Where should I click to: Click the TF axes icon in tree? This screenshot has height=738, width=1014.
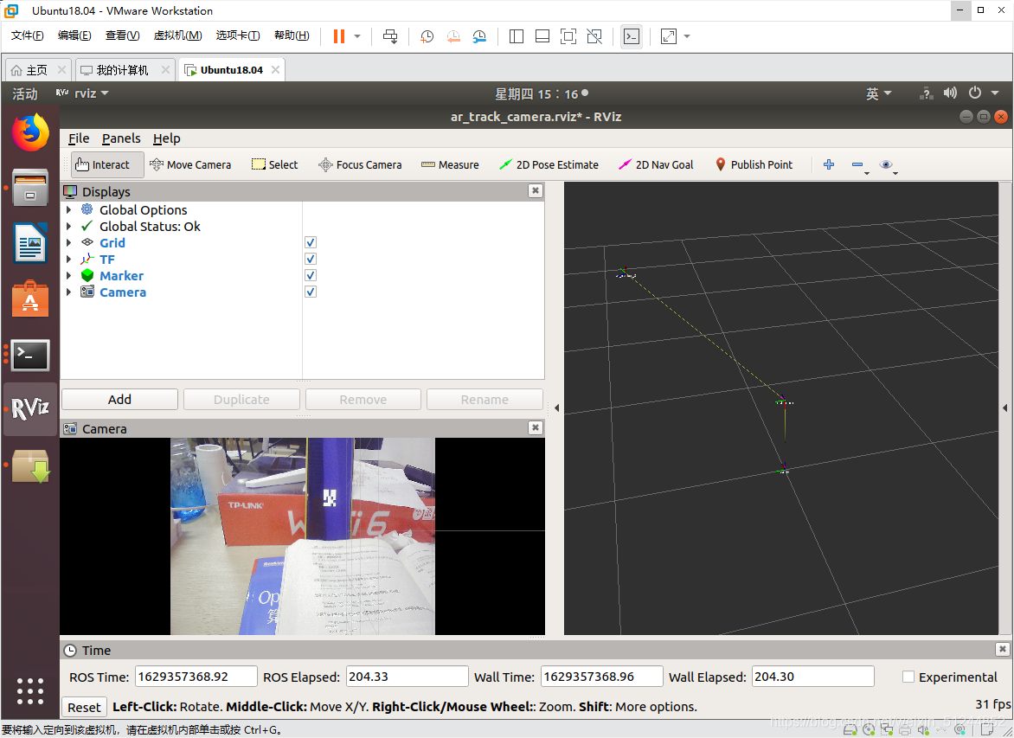(87, 260)
